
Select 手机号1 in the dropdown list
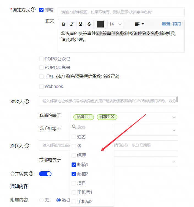point(74,192)
